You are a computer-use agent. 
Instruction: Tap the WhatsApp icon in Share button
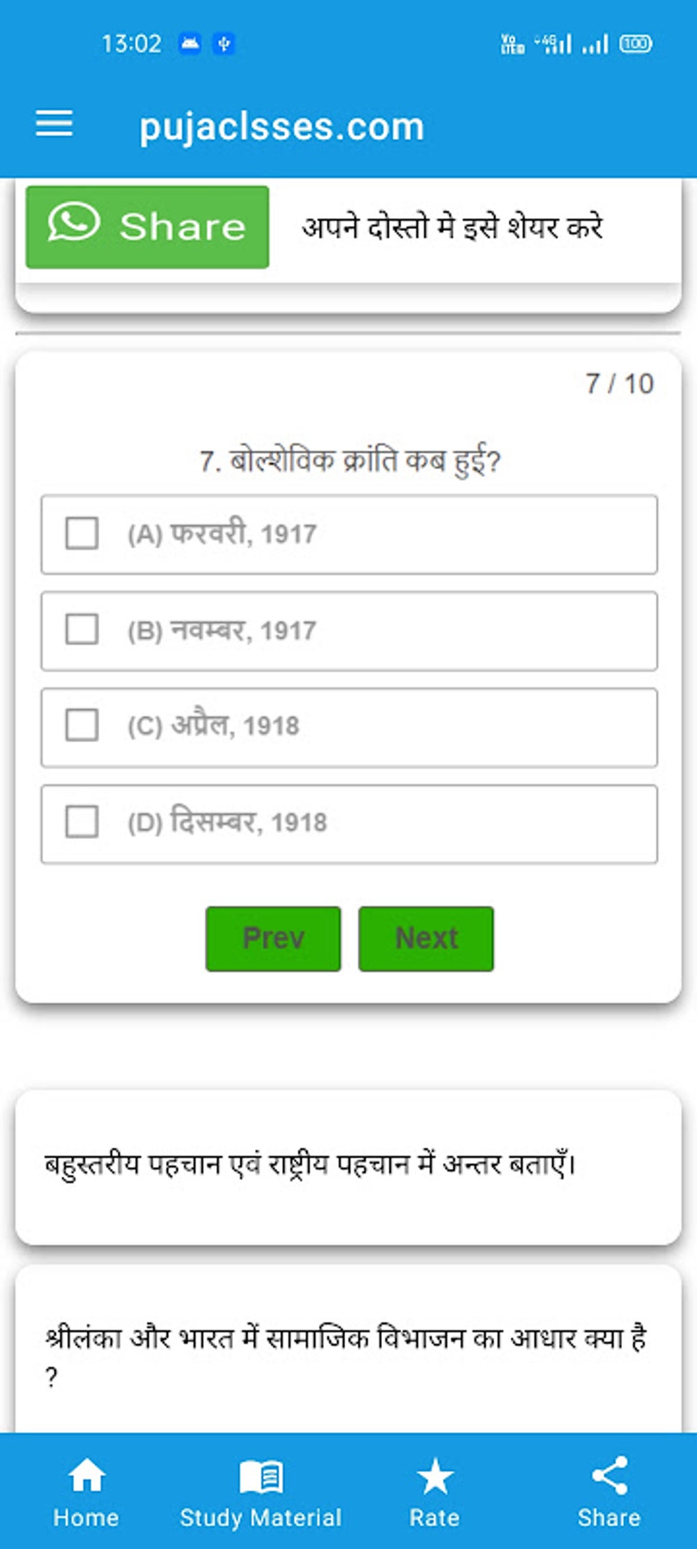point(74,223)
